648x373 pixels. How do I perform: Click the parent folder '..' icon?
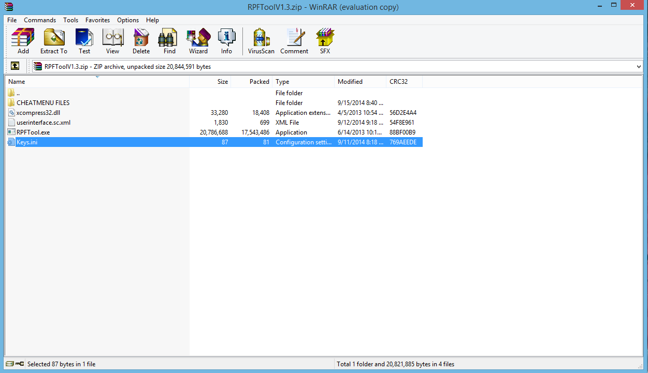tap(11, 93)
